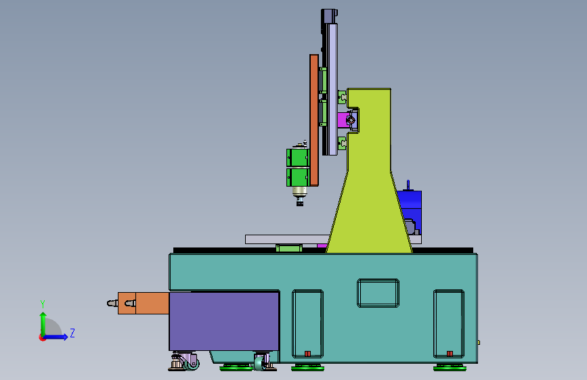The image size is (587, 380).
Task: Select the left tall door panel on base
Action: click(x=308, y=324)
